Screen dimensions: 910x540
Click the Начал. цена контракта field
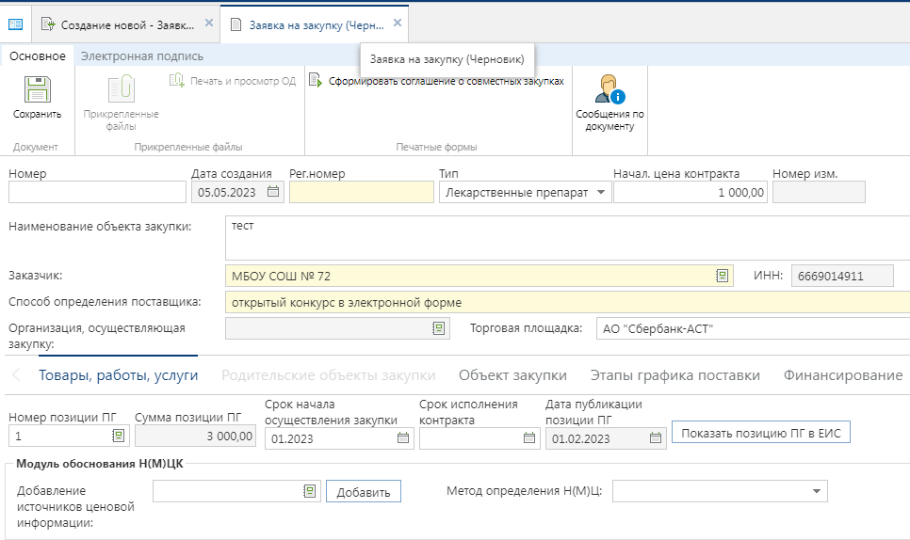pyautogui.click(x=691, y=192)
